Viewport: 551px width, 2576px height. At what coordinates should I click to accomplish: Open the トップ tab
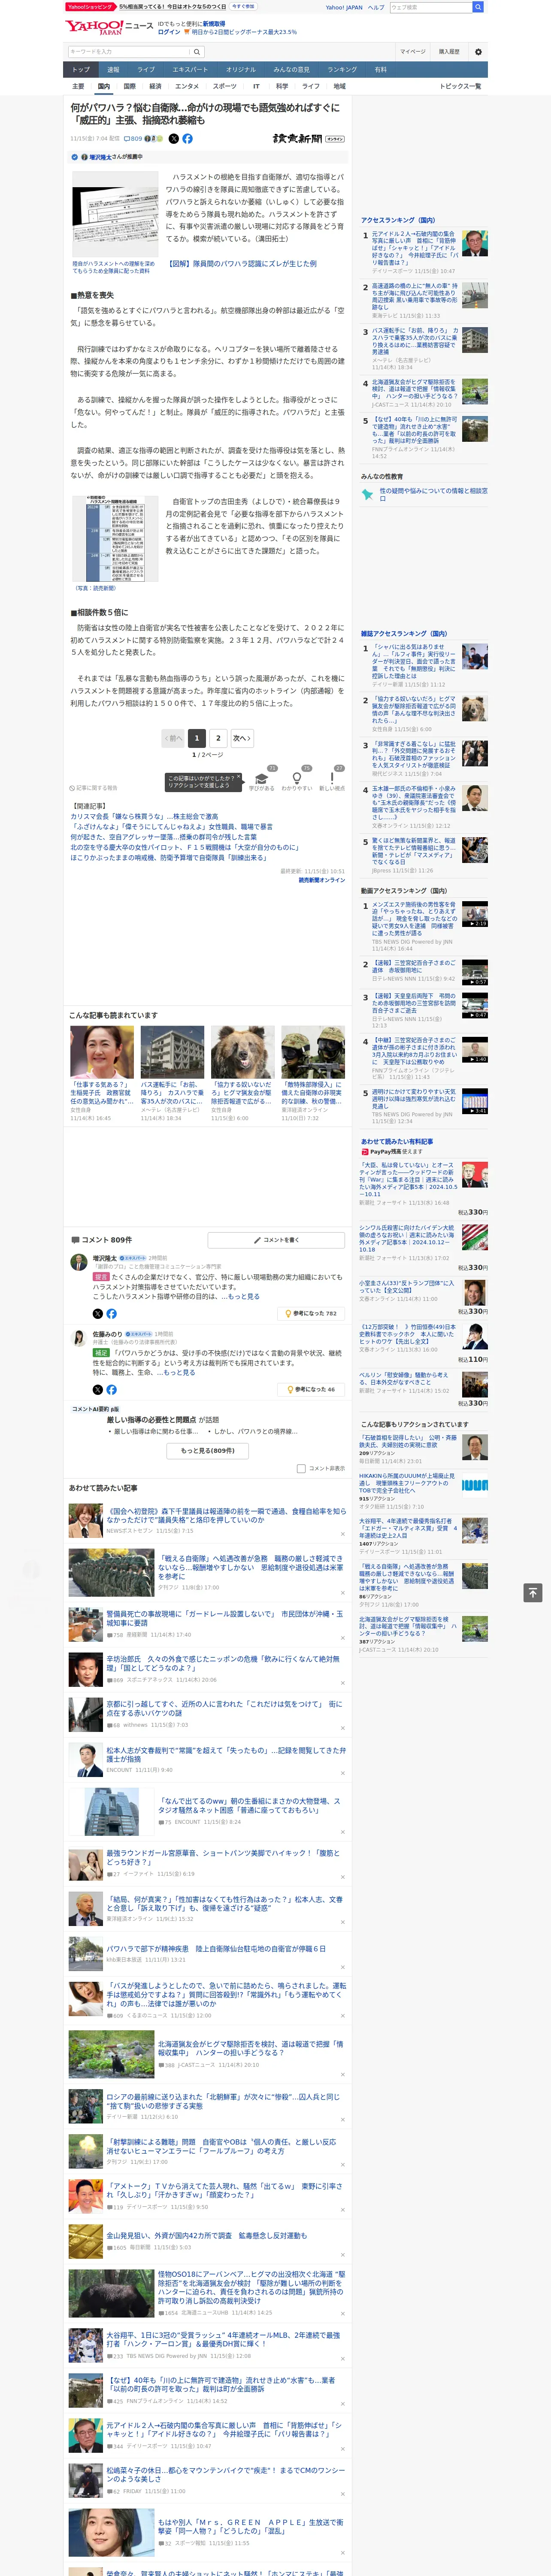(x=81, y=70)
